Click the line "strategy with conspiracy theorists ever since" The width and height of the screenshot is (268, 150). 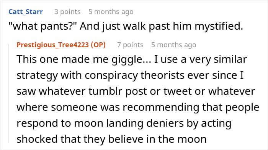(x=130, y=75)
